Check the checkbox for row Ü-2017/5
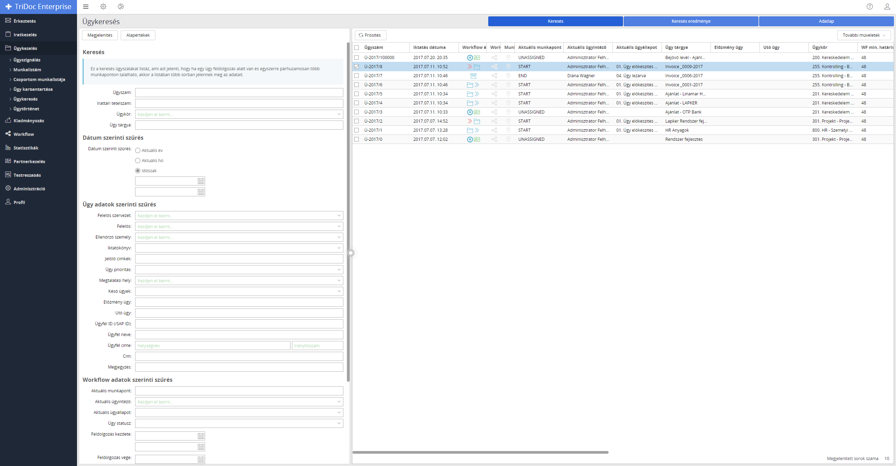The width and height of the screenshot is (896, 466). (357, 94)
